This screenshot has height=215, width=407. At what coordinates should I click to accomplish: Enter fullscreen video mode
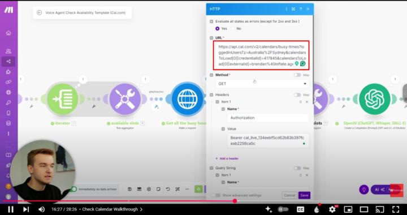click(396, 209)
